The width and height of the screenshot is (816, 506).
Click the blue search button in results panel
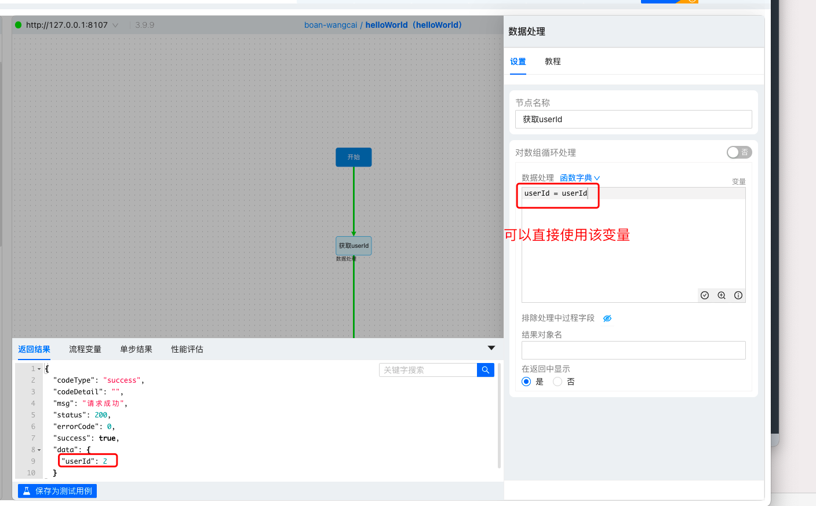pos(486,370)
